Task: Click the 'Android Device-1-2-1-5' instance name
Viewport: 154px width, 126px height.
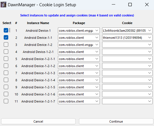Action: click(x=38, y=87)
